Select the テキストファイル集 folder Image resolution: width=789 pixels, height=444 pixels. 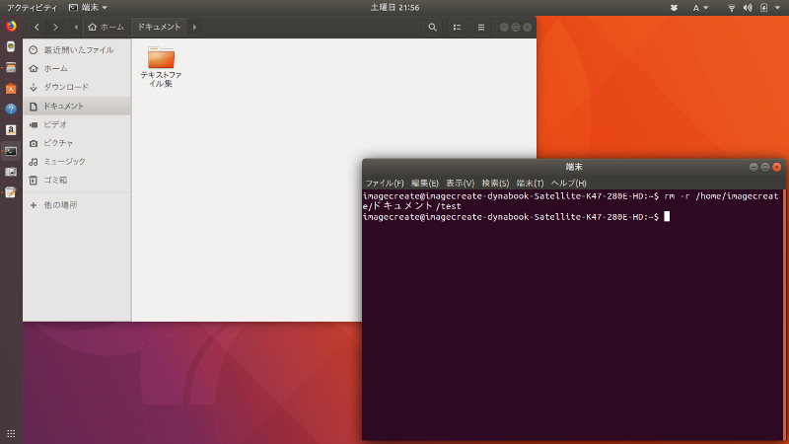[161, 67]
